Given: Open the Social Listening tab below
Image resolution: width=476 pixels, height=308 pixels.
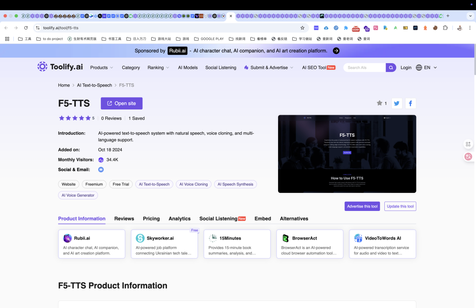Looking at the screenshot, I should pyautogui.click(x=222, y=218).
